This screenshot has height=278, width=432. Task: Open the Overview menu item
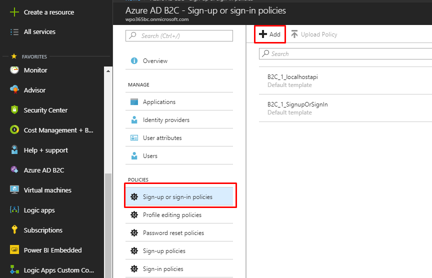click(179, 61)
